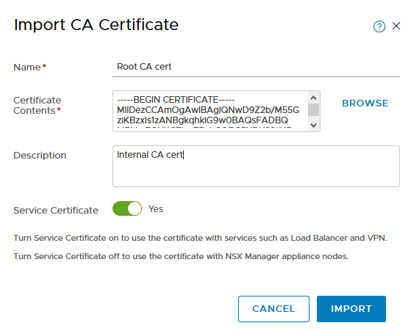408x331 pixels.
Task: Open help with the question mark icon
Action: (379, 26)
